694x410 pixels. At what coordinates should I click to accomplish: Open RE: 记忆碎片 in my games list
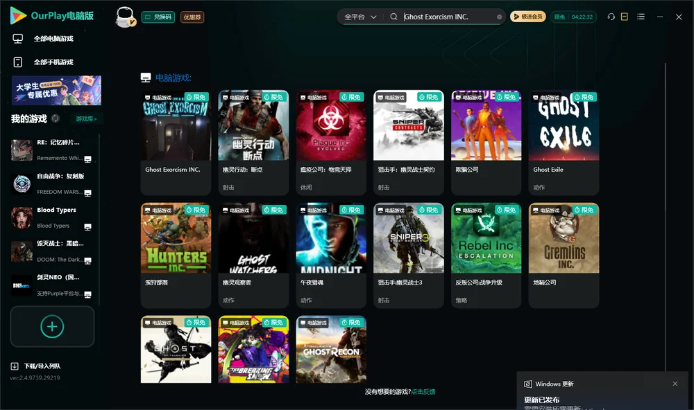[x=52, y=150]
